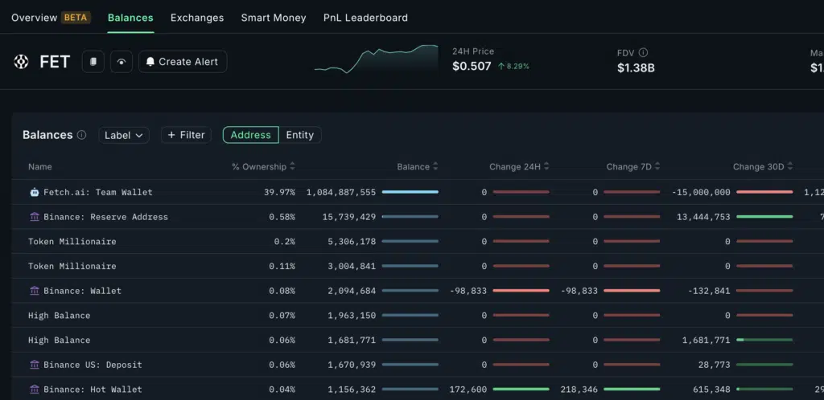Click the Binance US Deposit bank icon
Viewport: 824px width, 400px height.
(x=34, y=365)
